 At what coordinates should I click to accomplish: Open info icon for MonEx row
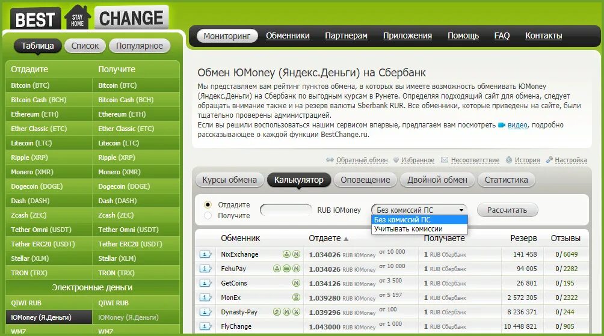pos(205,298)
